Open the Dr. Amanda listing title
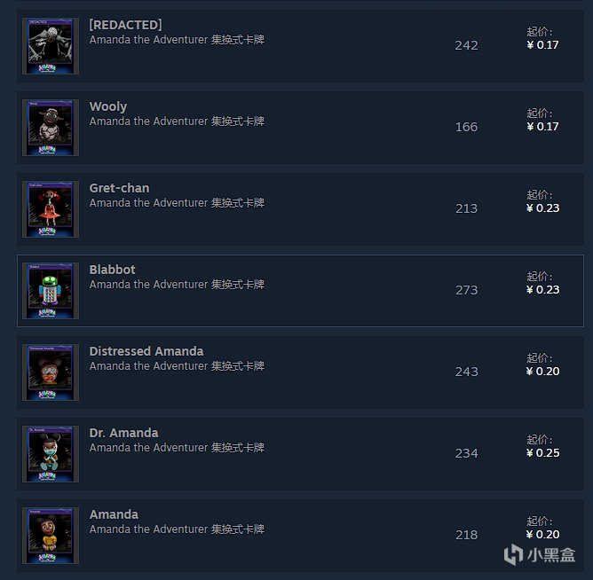The height and width of the screenshot is (580, 593). point(123,433)
